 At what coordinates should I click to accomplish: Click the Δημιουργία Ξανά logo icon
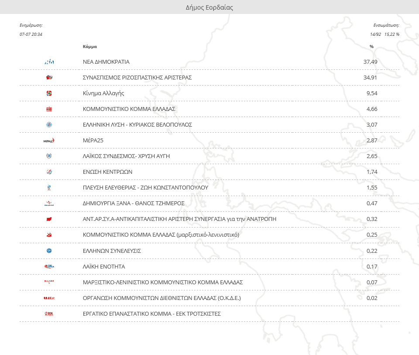point(49,203)
